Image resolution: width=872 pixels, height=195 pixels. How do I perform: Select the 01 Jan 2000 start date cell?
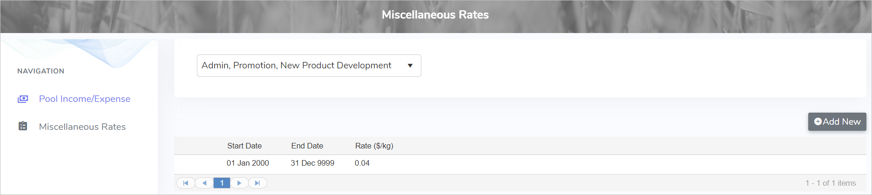pos(248,163)
